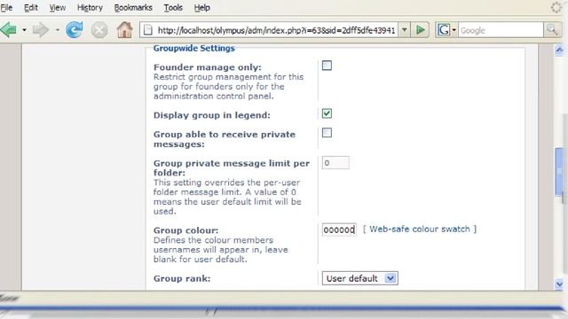Image resolution: width=568 pixels, height=319 pixels.
Task: Click inside the Google search box
Action: [501, 30]
